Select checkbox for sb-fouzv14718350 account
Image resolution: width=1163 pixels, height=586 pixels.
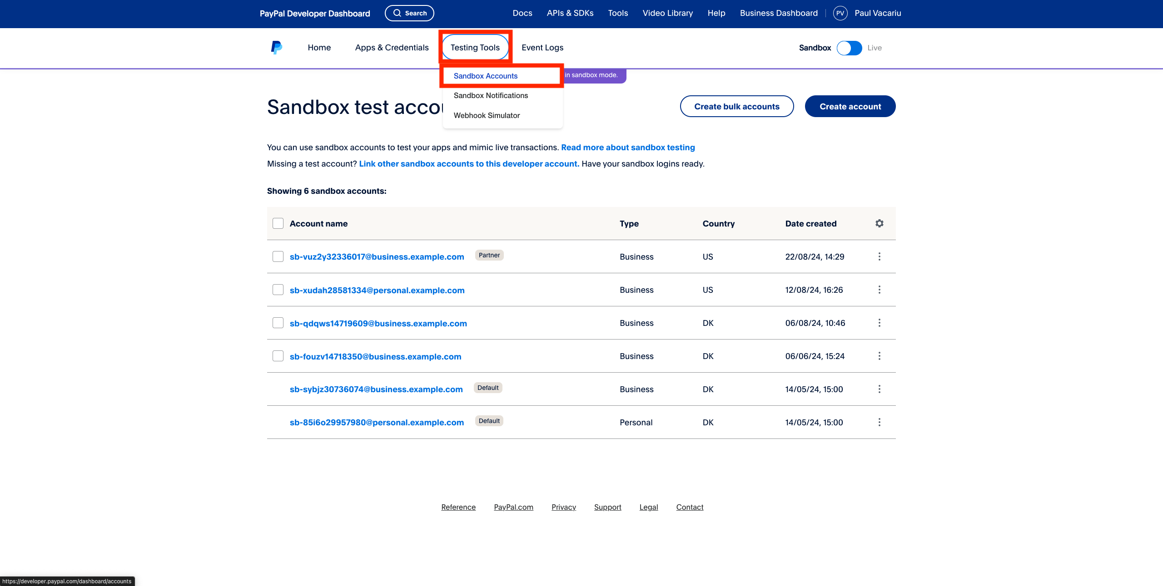pyautogui.click(x=278, y=356)
